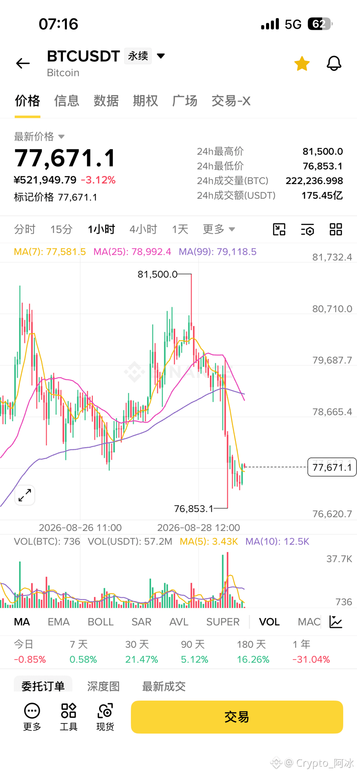
Task: Open chart display settings icon
Action: tap(307, 229)
